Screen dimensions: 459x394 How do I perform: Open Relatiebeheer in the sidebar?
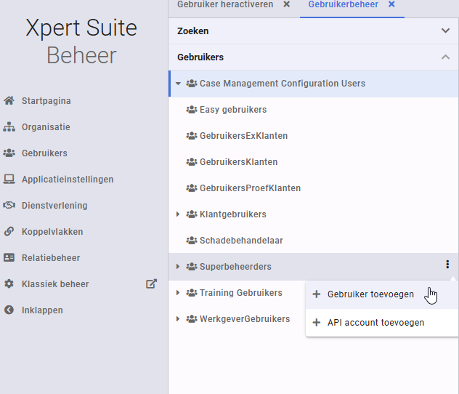51,258
